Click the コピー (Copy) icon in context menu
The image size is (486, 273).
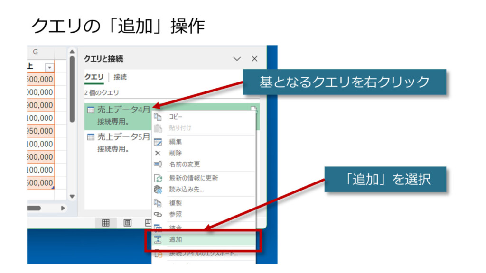pyautogui.click(x=158, y=117)
